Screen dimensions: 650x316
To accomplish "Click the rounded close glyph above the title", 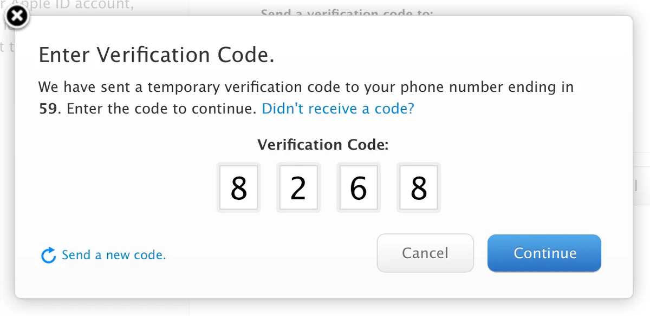I will pyautogui.click(x=16, y=16).
